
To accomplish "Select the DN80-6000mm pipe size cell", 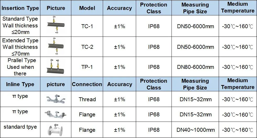I will pos(196,67).
